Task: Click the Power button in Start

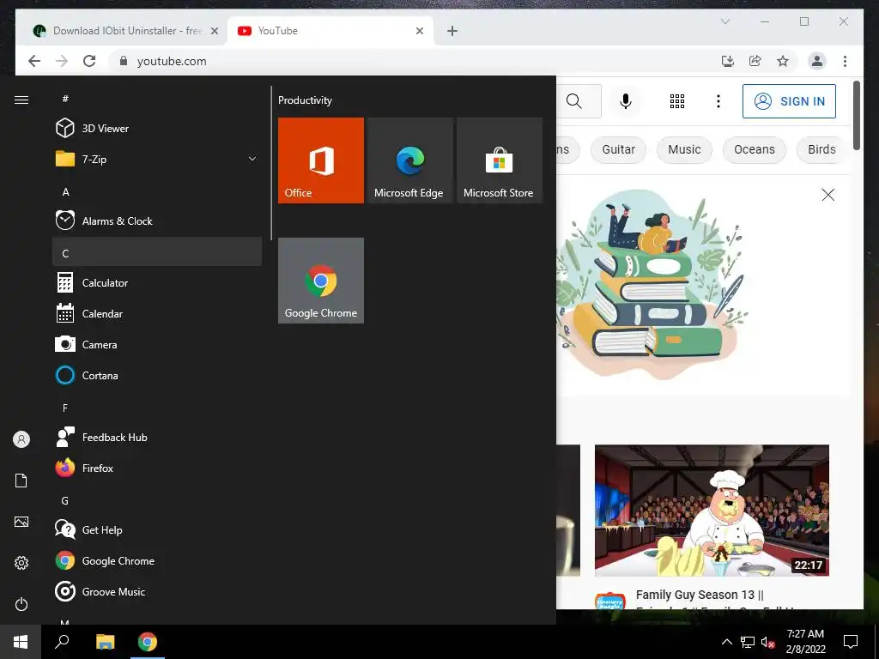Action: (21, 604)
